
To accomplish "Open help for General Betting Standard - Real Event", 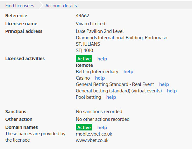I will coord(164,84).
